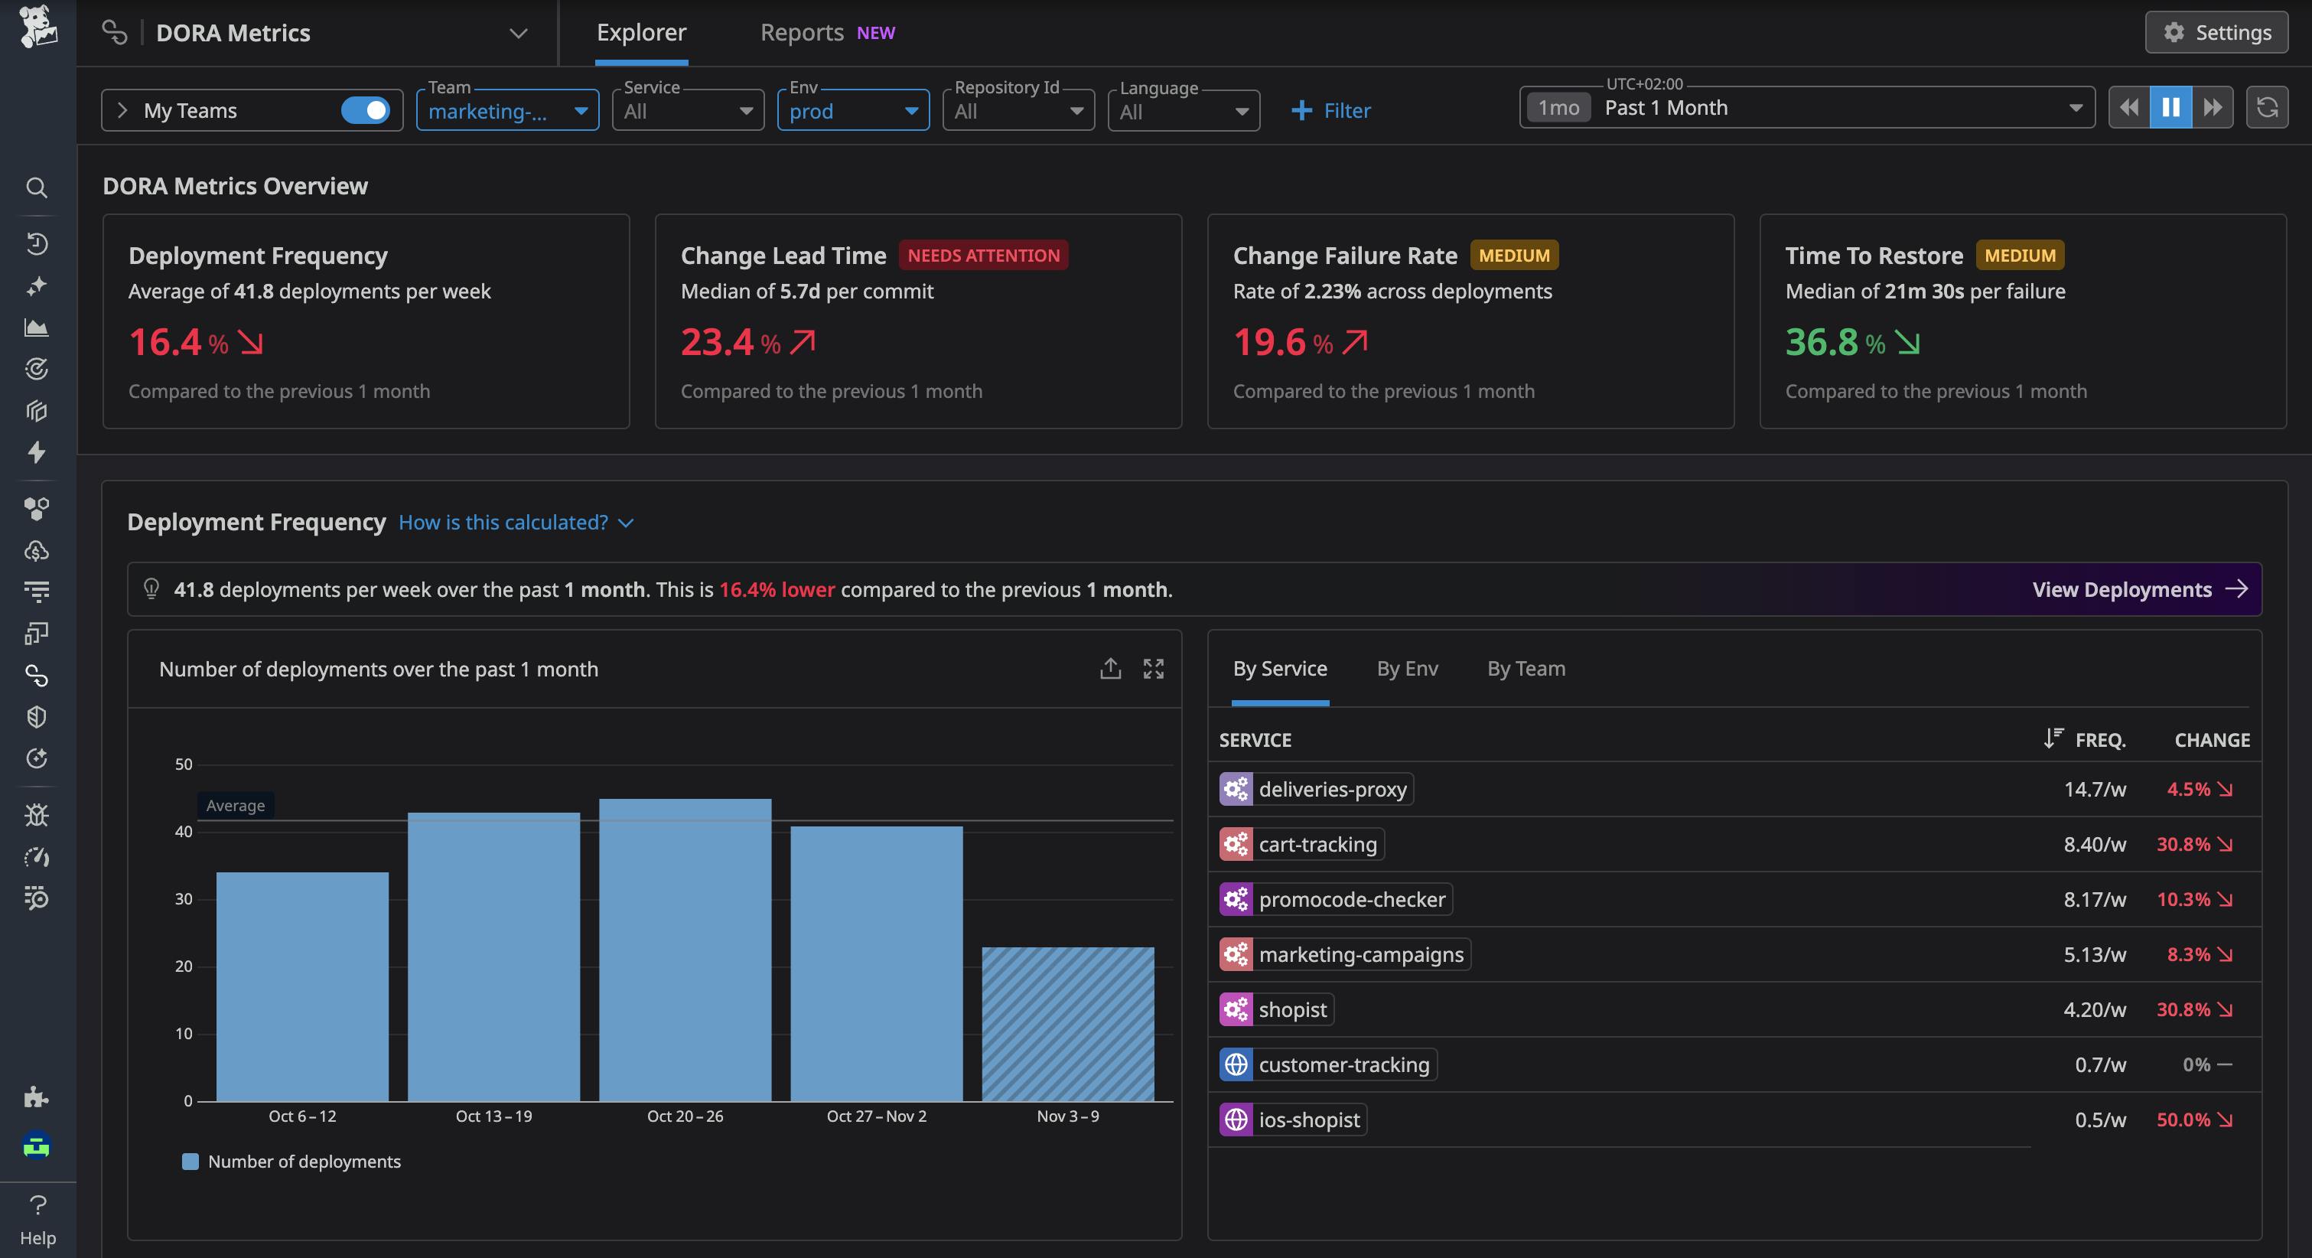Toggle the My Teams switch off
Viewport: 2312px width, 1258px height.
click(x=366, y=109)
